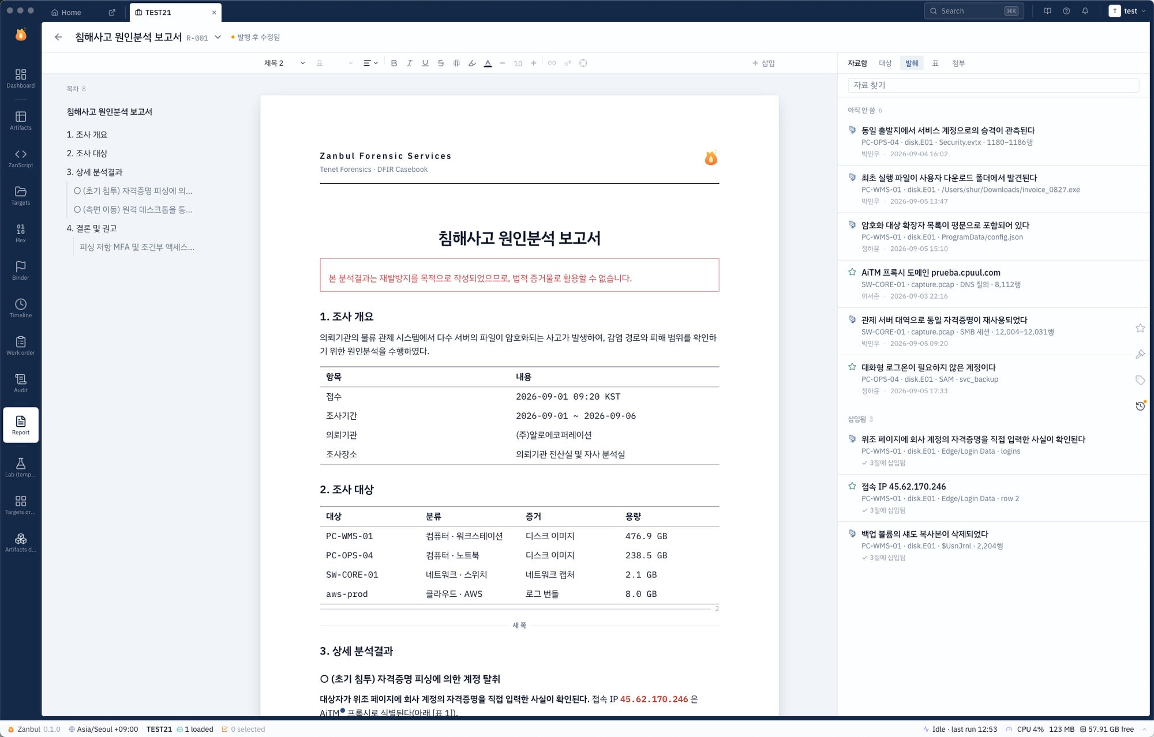Click the tag icon on right edge strip

point(1140,380)
